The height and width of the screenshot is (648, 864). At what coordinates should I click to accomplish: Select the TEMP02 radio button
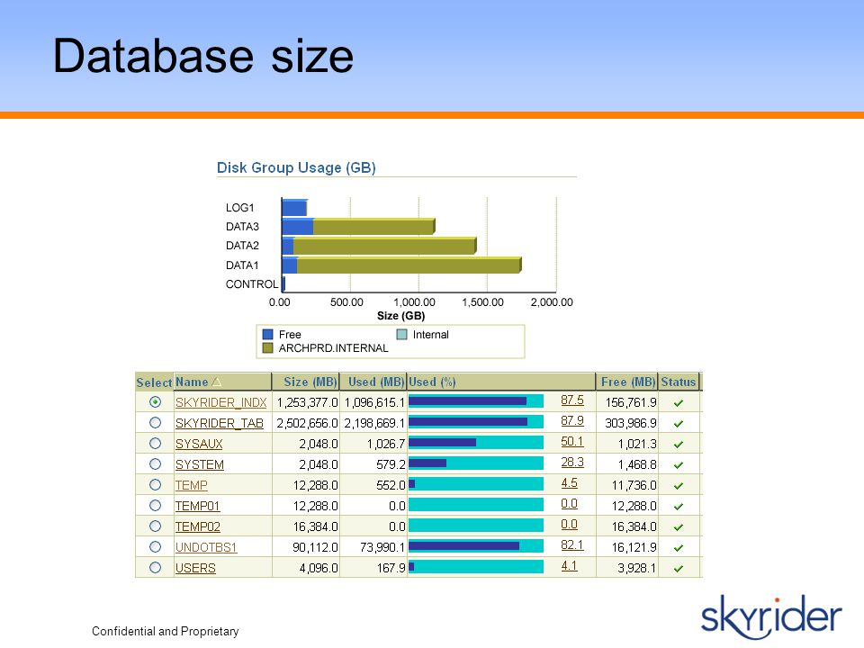click(x=155, y=526)
